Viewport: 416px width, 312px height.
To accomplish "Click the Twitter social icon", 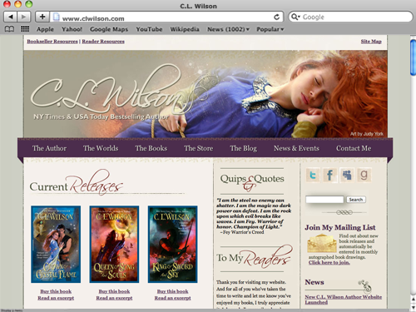I will (x=313, y=175).
